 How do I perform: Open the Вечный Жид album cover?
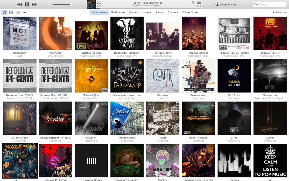[x=198, y=76]
